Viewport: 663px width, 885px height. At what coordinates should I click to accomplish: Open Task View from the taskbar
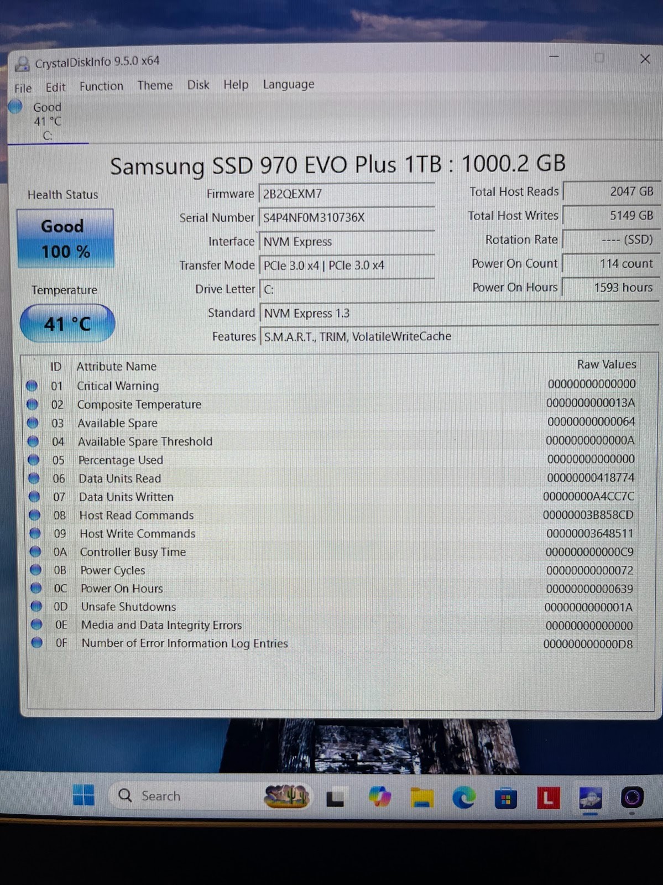click(335, 798)
